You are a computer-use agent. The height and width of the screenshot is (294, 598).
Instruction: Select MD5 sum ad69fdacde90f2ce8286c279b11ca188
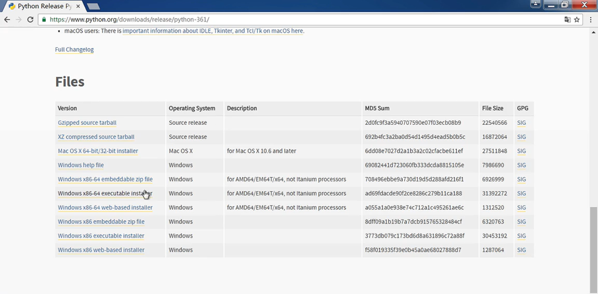click(413, 194)
